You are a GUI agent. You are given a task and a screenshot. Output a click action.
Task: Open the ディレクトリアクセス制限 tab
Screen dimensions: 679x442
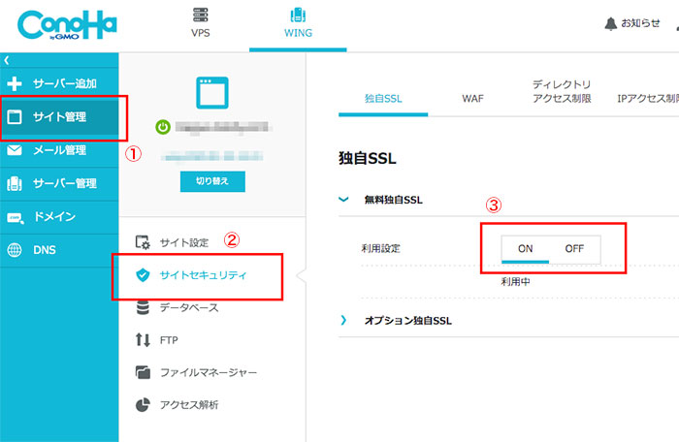click(x=562, y=91)
